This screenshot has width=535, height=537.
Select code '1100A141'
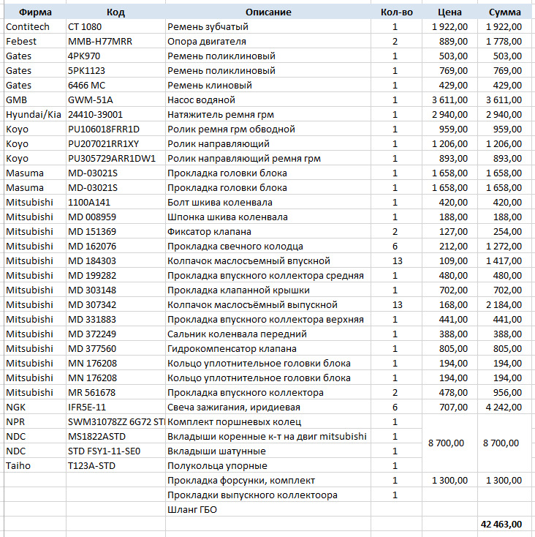click(x=115, y=202)
